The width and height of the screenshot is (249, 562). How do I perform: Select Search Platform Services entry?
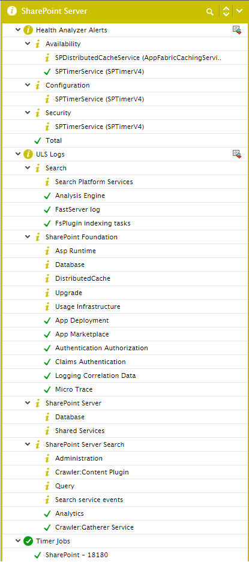pyautogui.click(x=125, y=182)
